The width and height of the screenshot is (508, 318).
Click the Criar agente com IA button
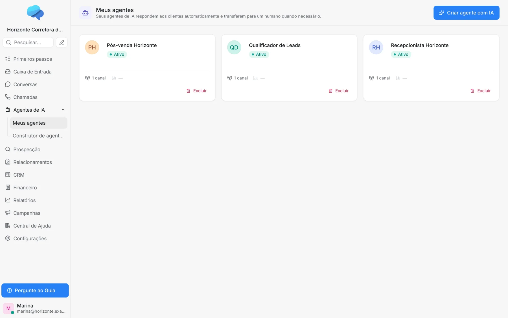click(466, 13)
